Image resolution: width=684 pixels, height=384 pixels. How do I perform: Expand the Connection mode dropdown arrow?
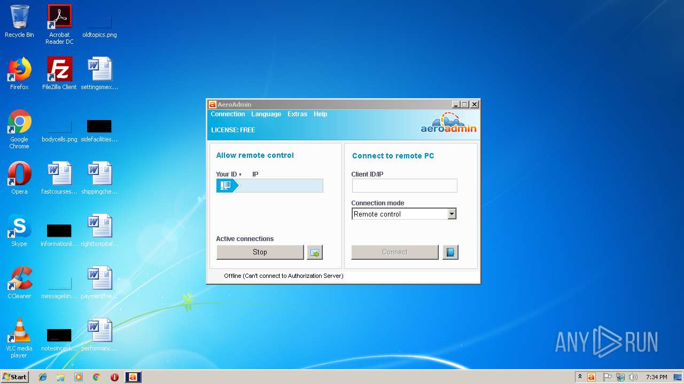point(452,214)
